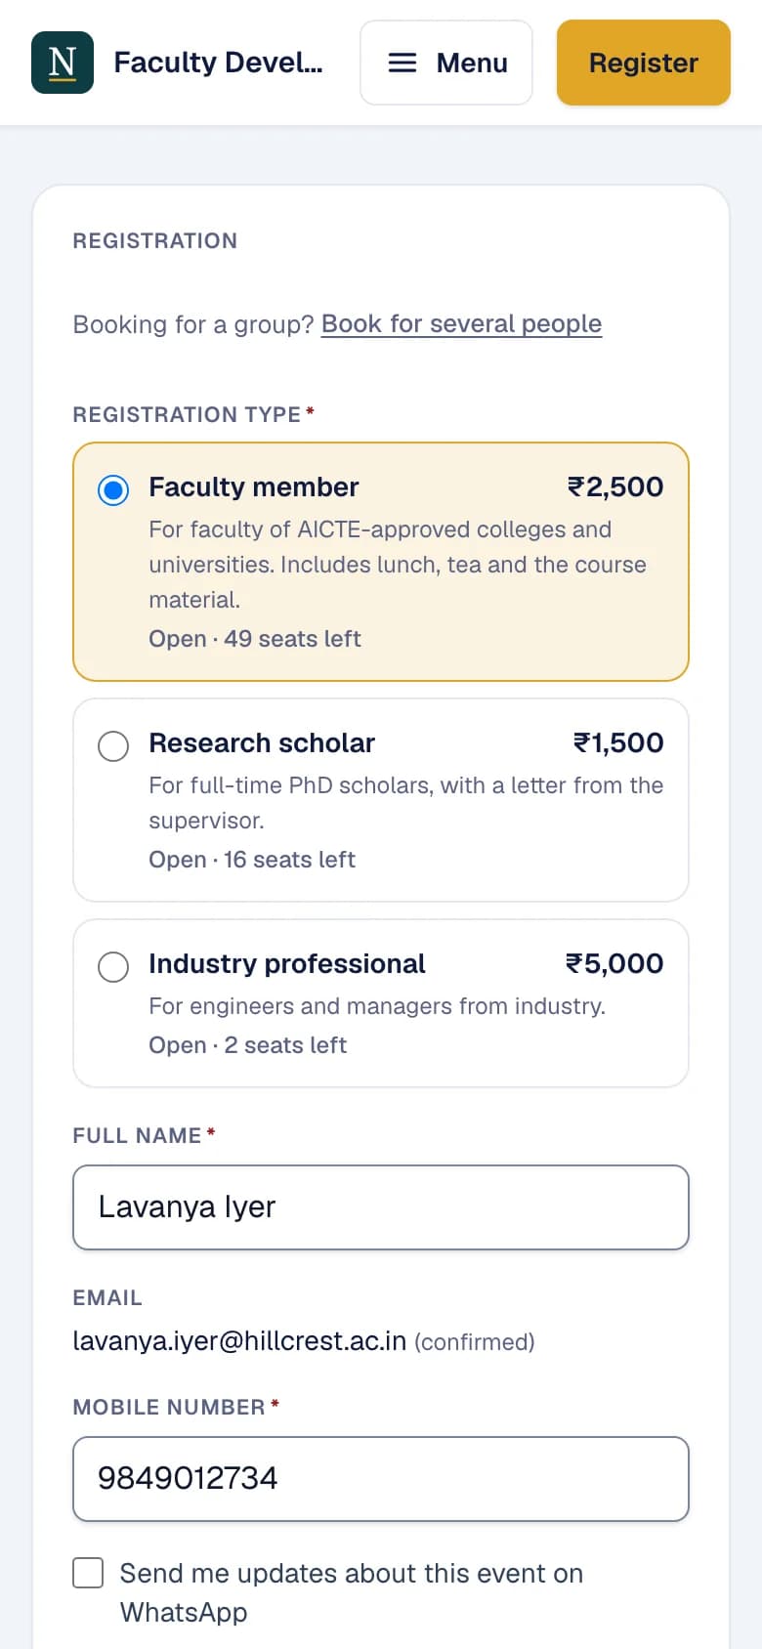Viewport: 762px width, 1649px height.
Task: Select the Faculty member radio button
Action: pos(113,489)
